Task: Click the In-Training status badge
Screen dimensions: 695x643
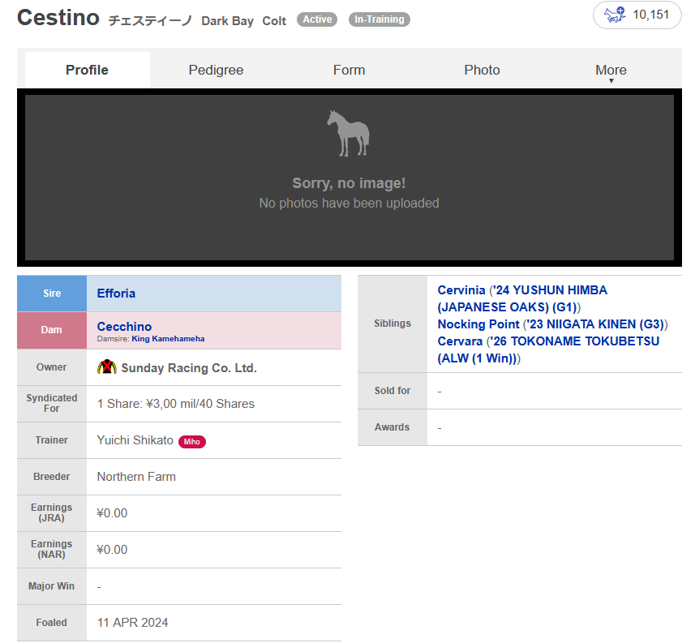Action: pyautogui.click(x=379, y=19)
